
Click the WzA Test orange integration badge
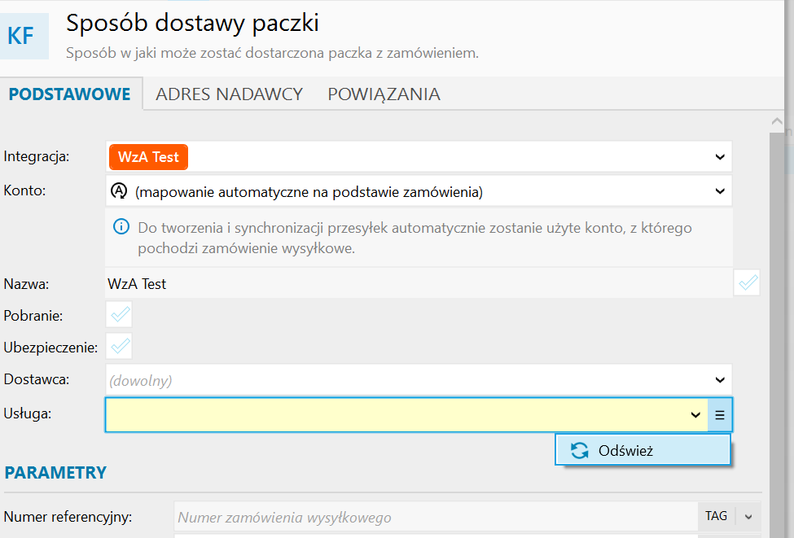click(x=148, y=157)
